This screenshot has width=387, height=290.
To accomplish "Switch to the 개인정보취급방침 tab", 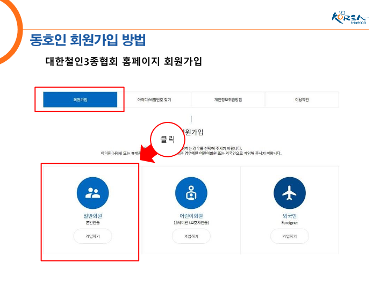I will [x=228, y=100].
